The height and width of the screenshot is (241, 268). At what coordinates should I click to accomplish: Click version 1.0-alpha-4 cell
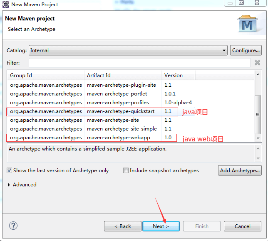click(178, 103)
